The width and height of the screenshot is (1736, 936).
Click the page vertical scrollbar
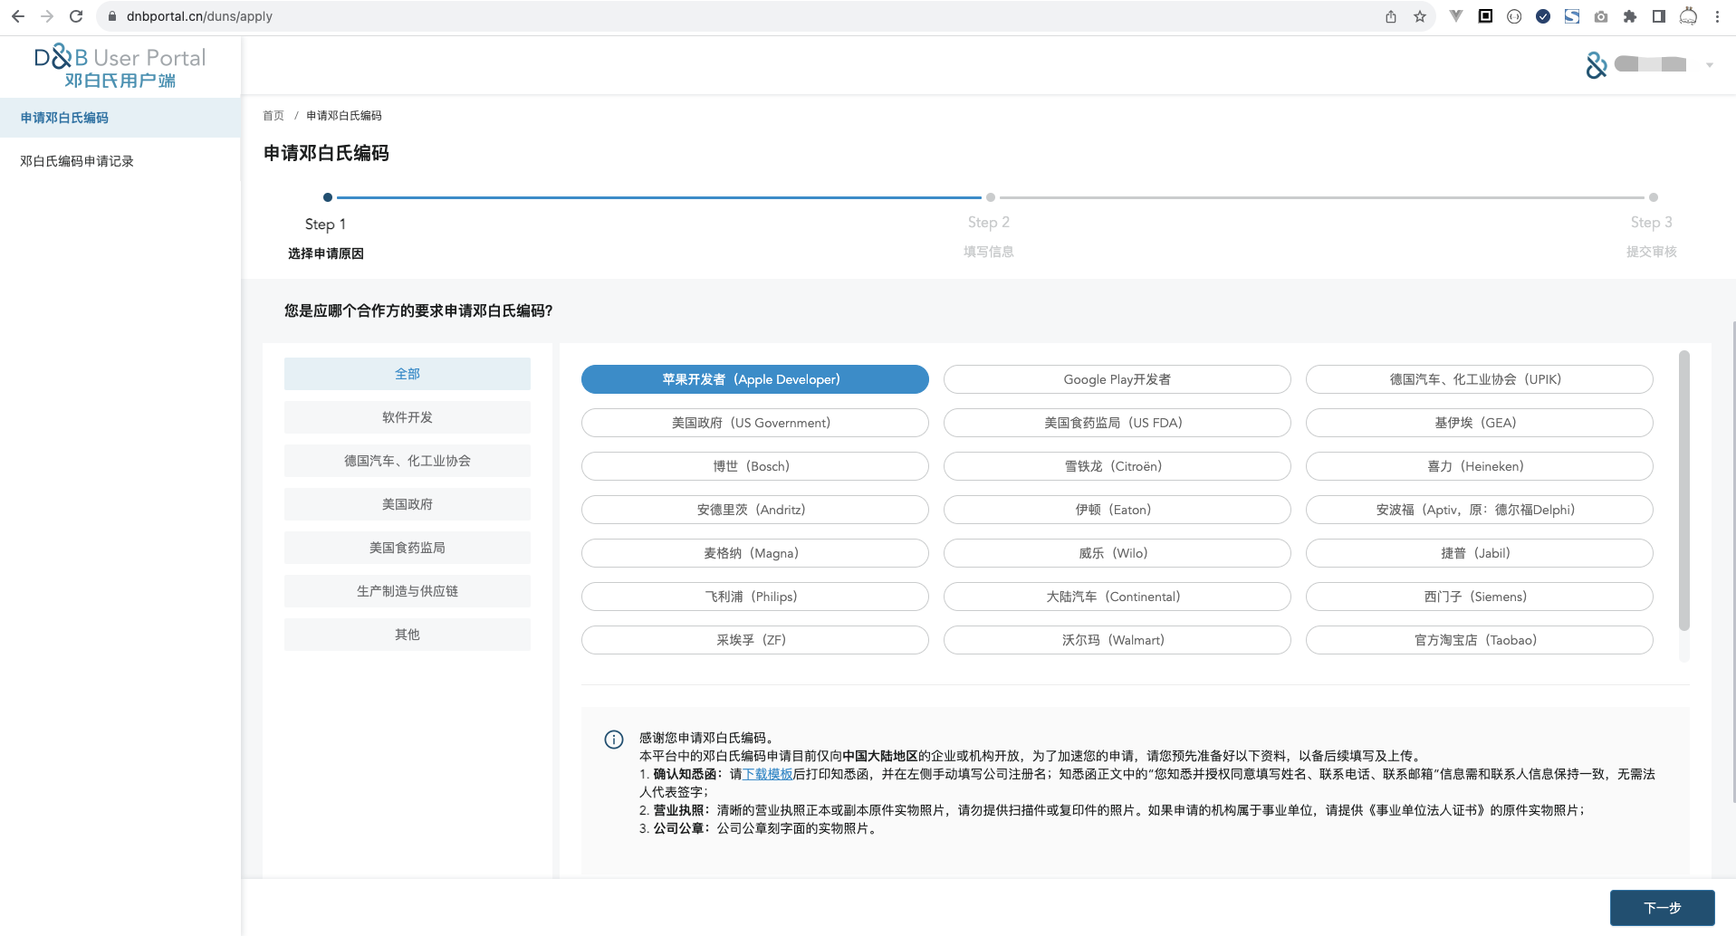tap(1733, 561)
